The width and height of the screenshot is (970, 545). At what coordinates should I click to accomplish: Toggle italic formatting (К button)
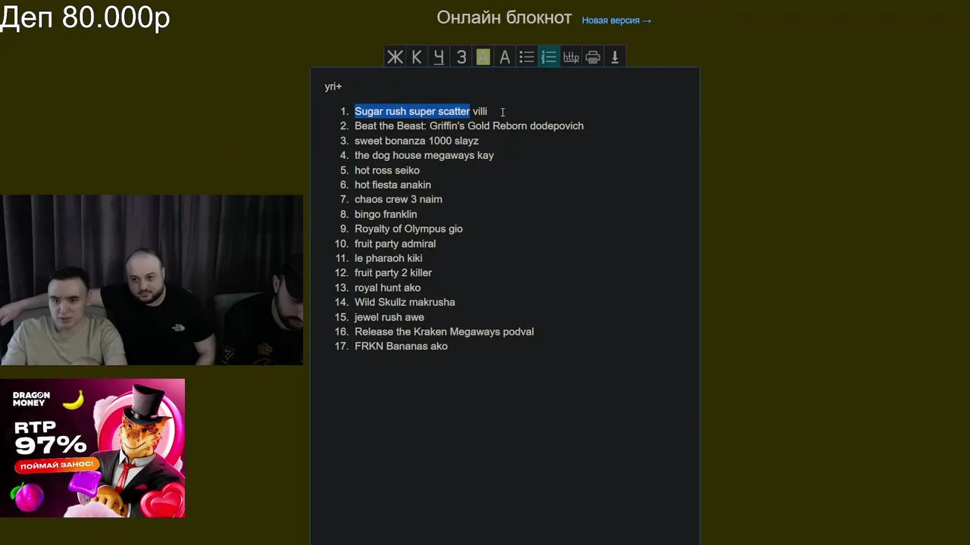(417, 57)
